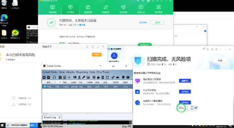Sort sessions by the arch column header
This screenshot has height=128, width=234.
(x=117, y=82)
